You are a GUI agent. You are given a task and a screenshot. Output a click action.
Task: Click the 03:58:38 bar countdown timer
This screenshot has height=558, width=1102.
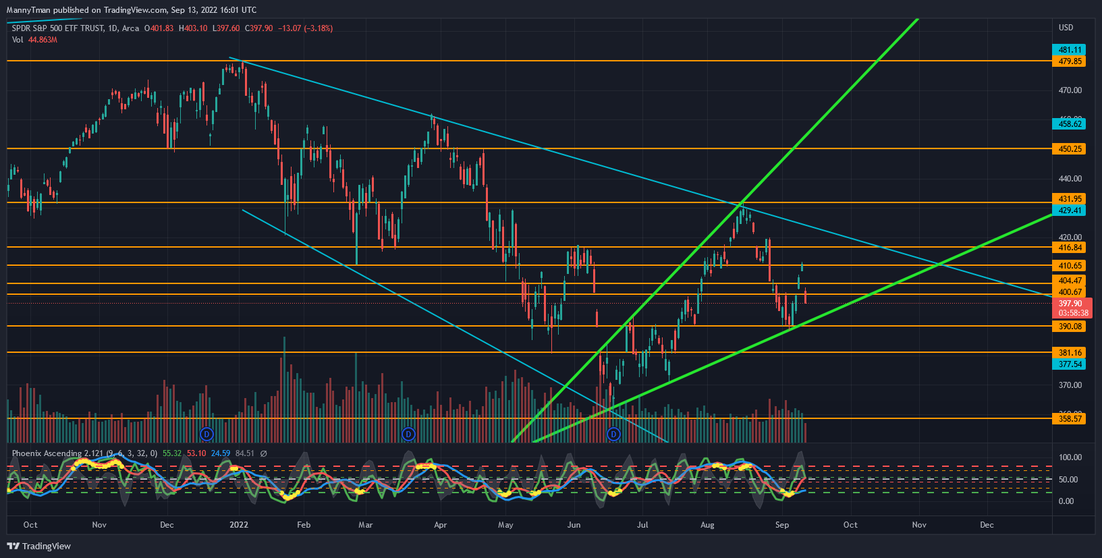1073,313
